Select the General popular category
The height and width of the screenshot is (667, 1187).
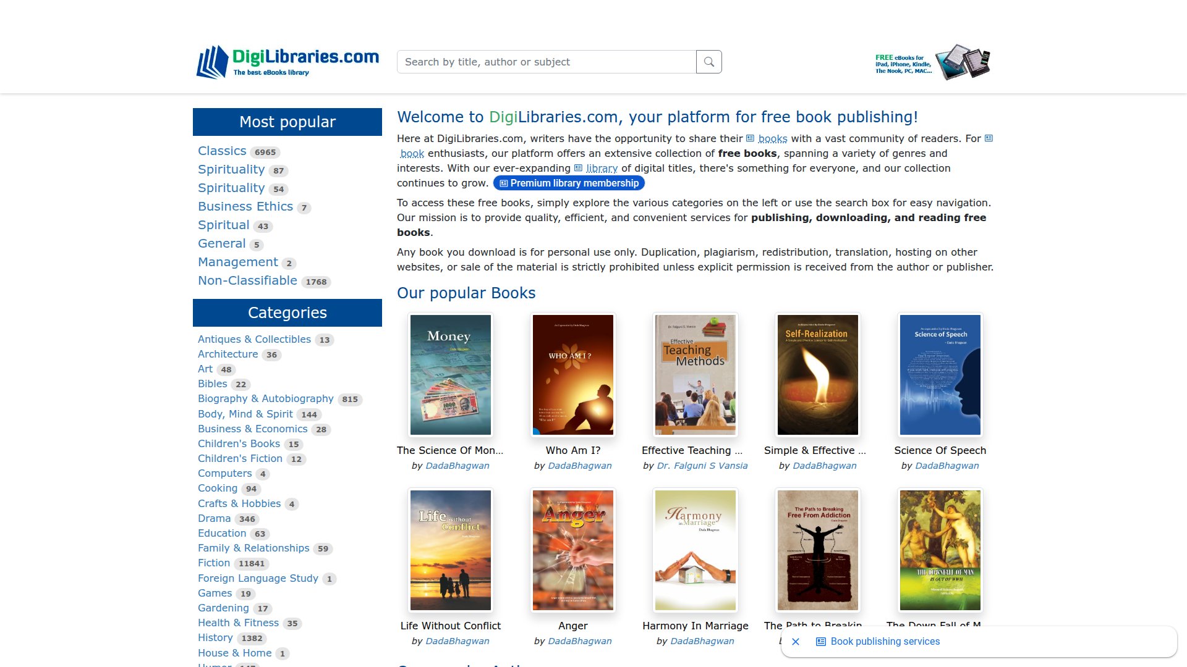pos(222,243)
